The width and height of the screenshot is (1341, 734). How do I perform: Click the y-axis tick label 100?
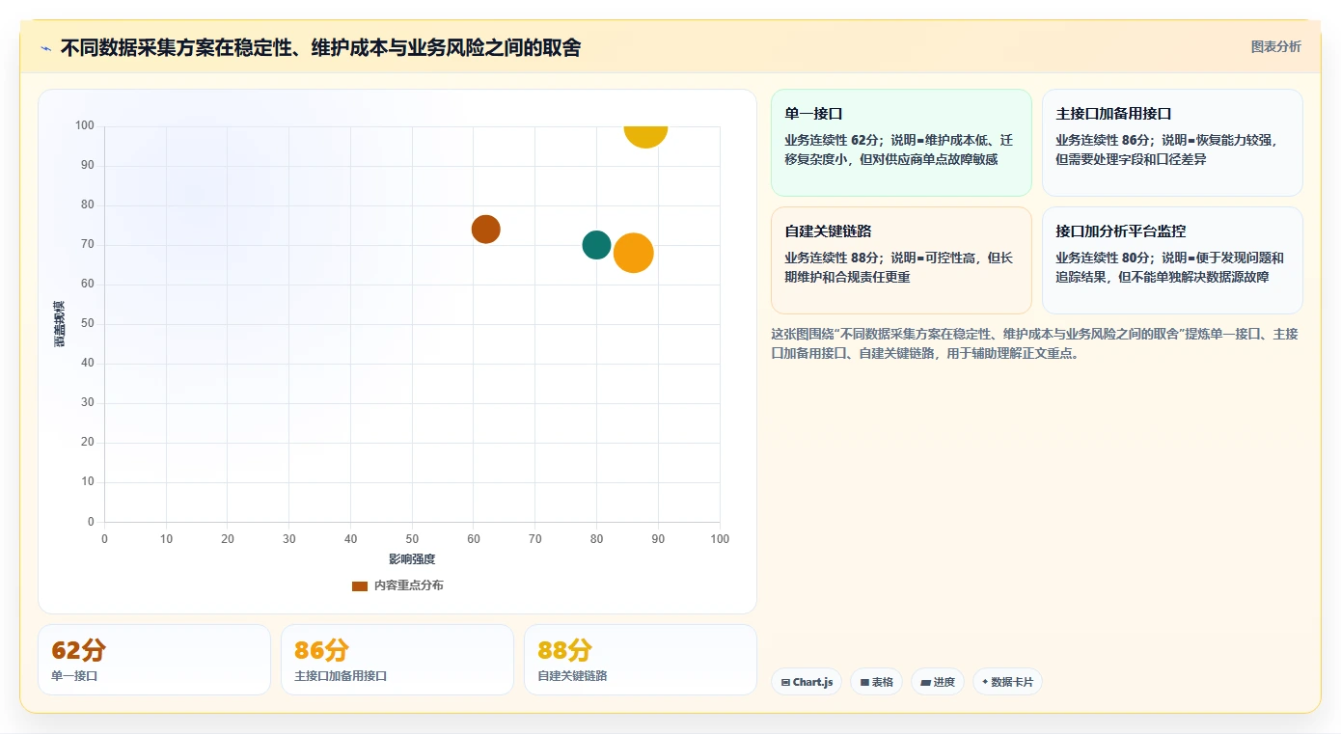pos(85,125)
